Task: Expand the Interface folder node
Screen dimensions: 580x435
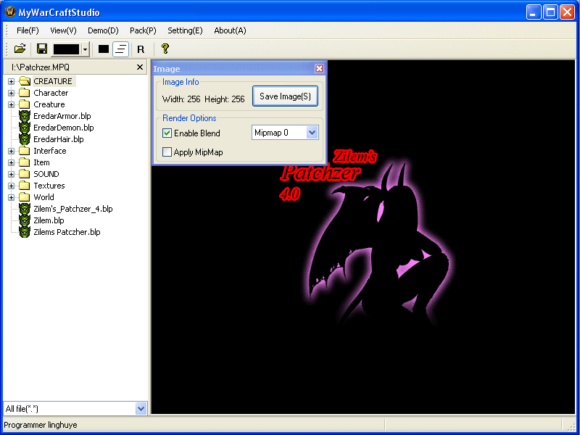Action: 11,151
